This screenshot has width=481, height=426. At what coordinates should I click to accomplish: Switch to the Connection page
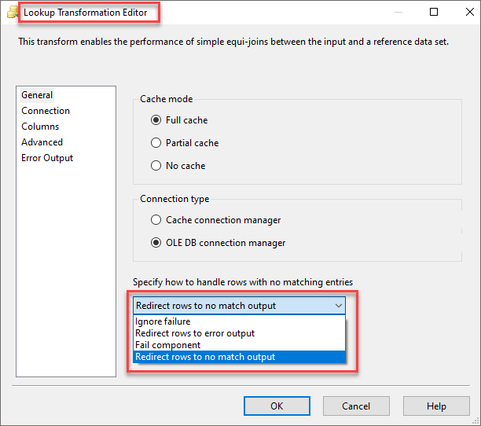pos(46,111)
